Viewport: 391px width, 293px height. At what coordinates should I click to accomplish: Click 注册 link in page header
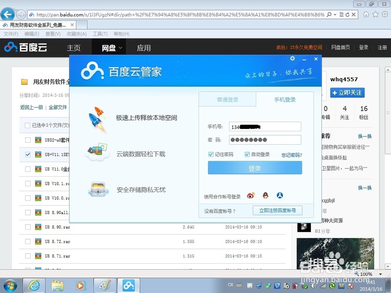[382, 47]
